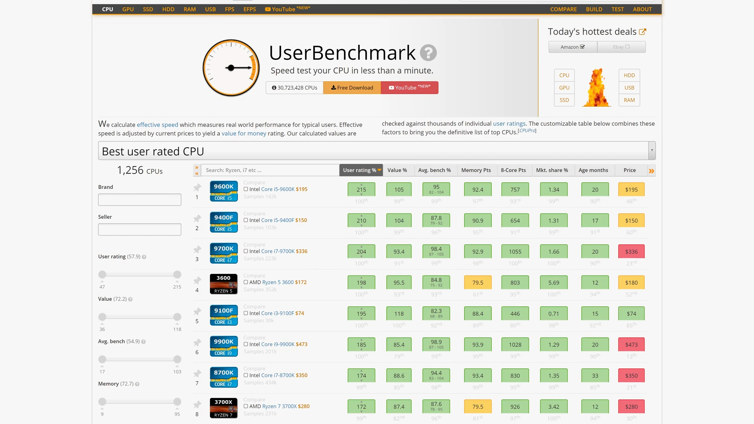
Task: Show help for Value filter
Action: pyautogui.click(x=130, y=300)
